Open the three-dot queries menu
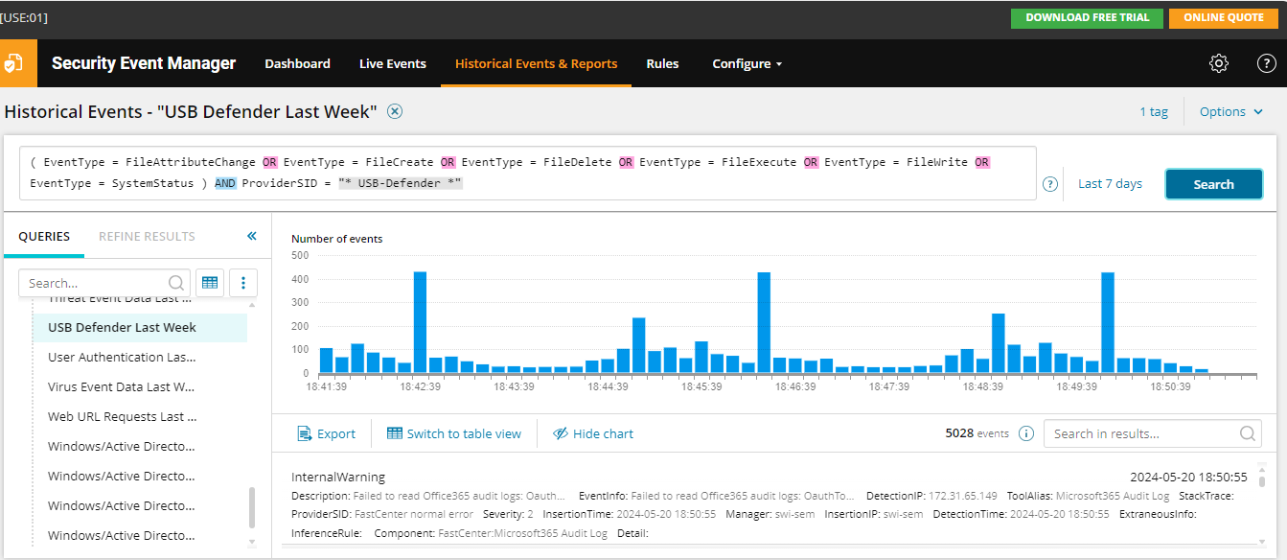The height and width of the screenshot is (560, 1287). click(243, 283)
